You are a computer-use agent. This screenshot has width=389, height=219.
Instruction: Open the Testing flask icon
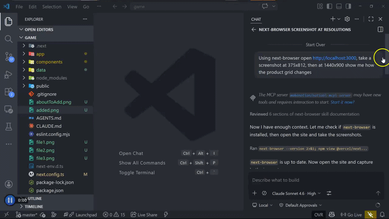[x=8, y=127]
